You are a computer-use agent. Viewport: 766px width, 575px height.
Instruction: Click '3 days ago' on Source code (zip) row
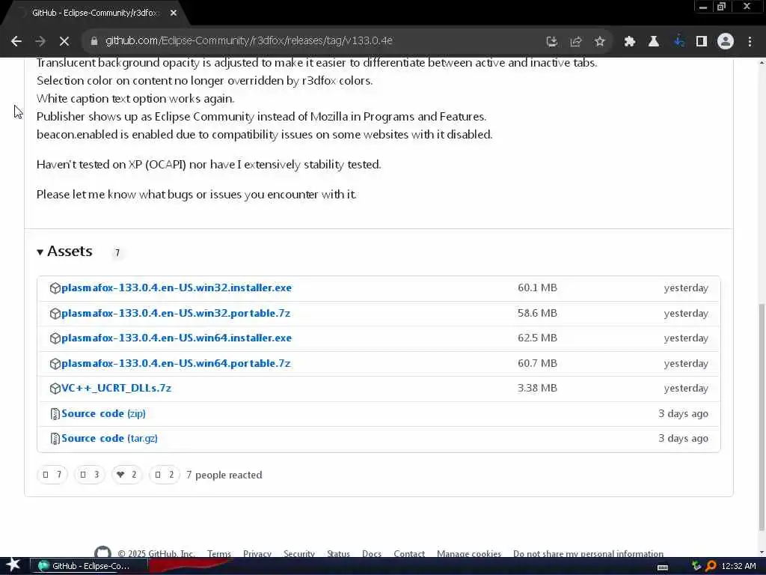683,413
